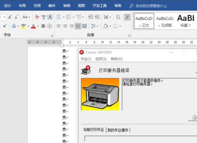197x143 pixels.
Task: Click the Bullets list icon
Action: pyautogui.click(x=59, y=17)
